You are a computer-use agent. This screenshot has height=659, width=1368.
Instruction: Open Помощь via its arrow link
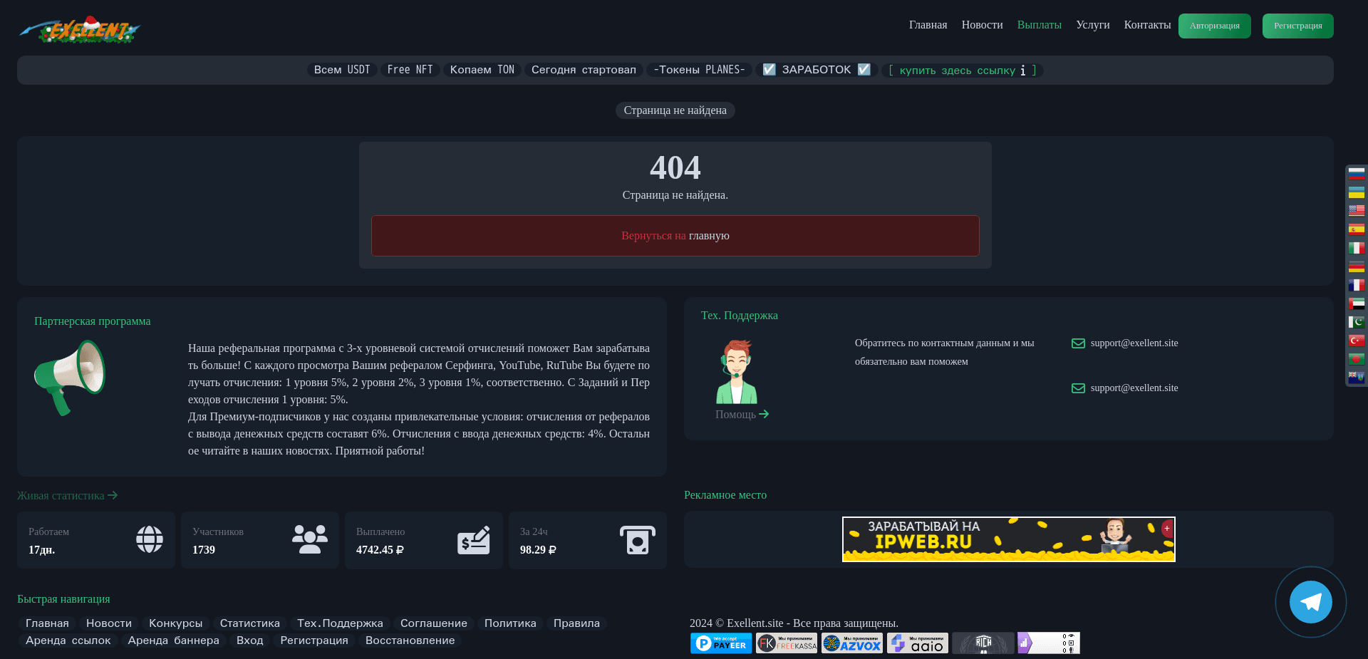click(764, 414)
